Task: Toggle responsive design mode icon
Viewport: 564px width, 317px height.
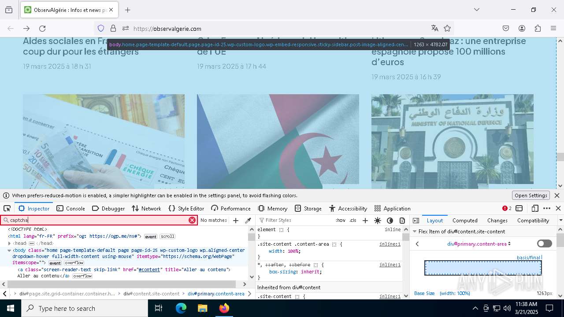Action: click(535, 208)
